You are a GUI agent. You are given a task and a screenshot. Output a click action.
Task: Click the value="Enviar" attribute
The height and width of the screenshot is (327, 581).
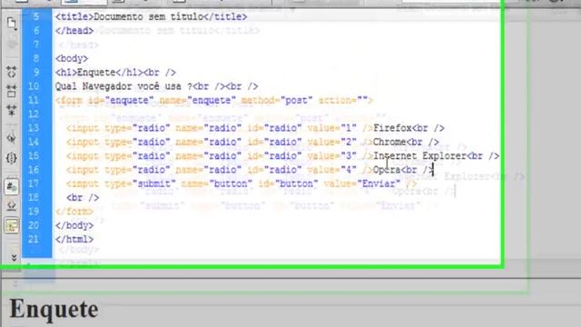point(362,183)
